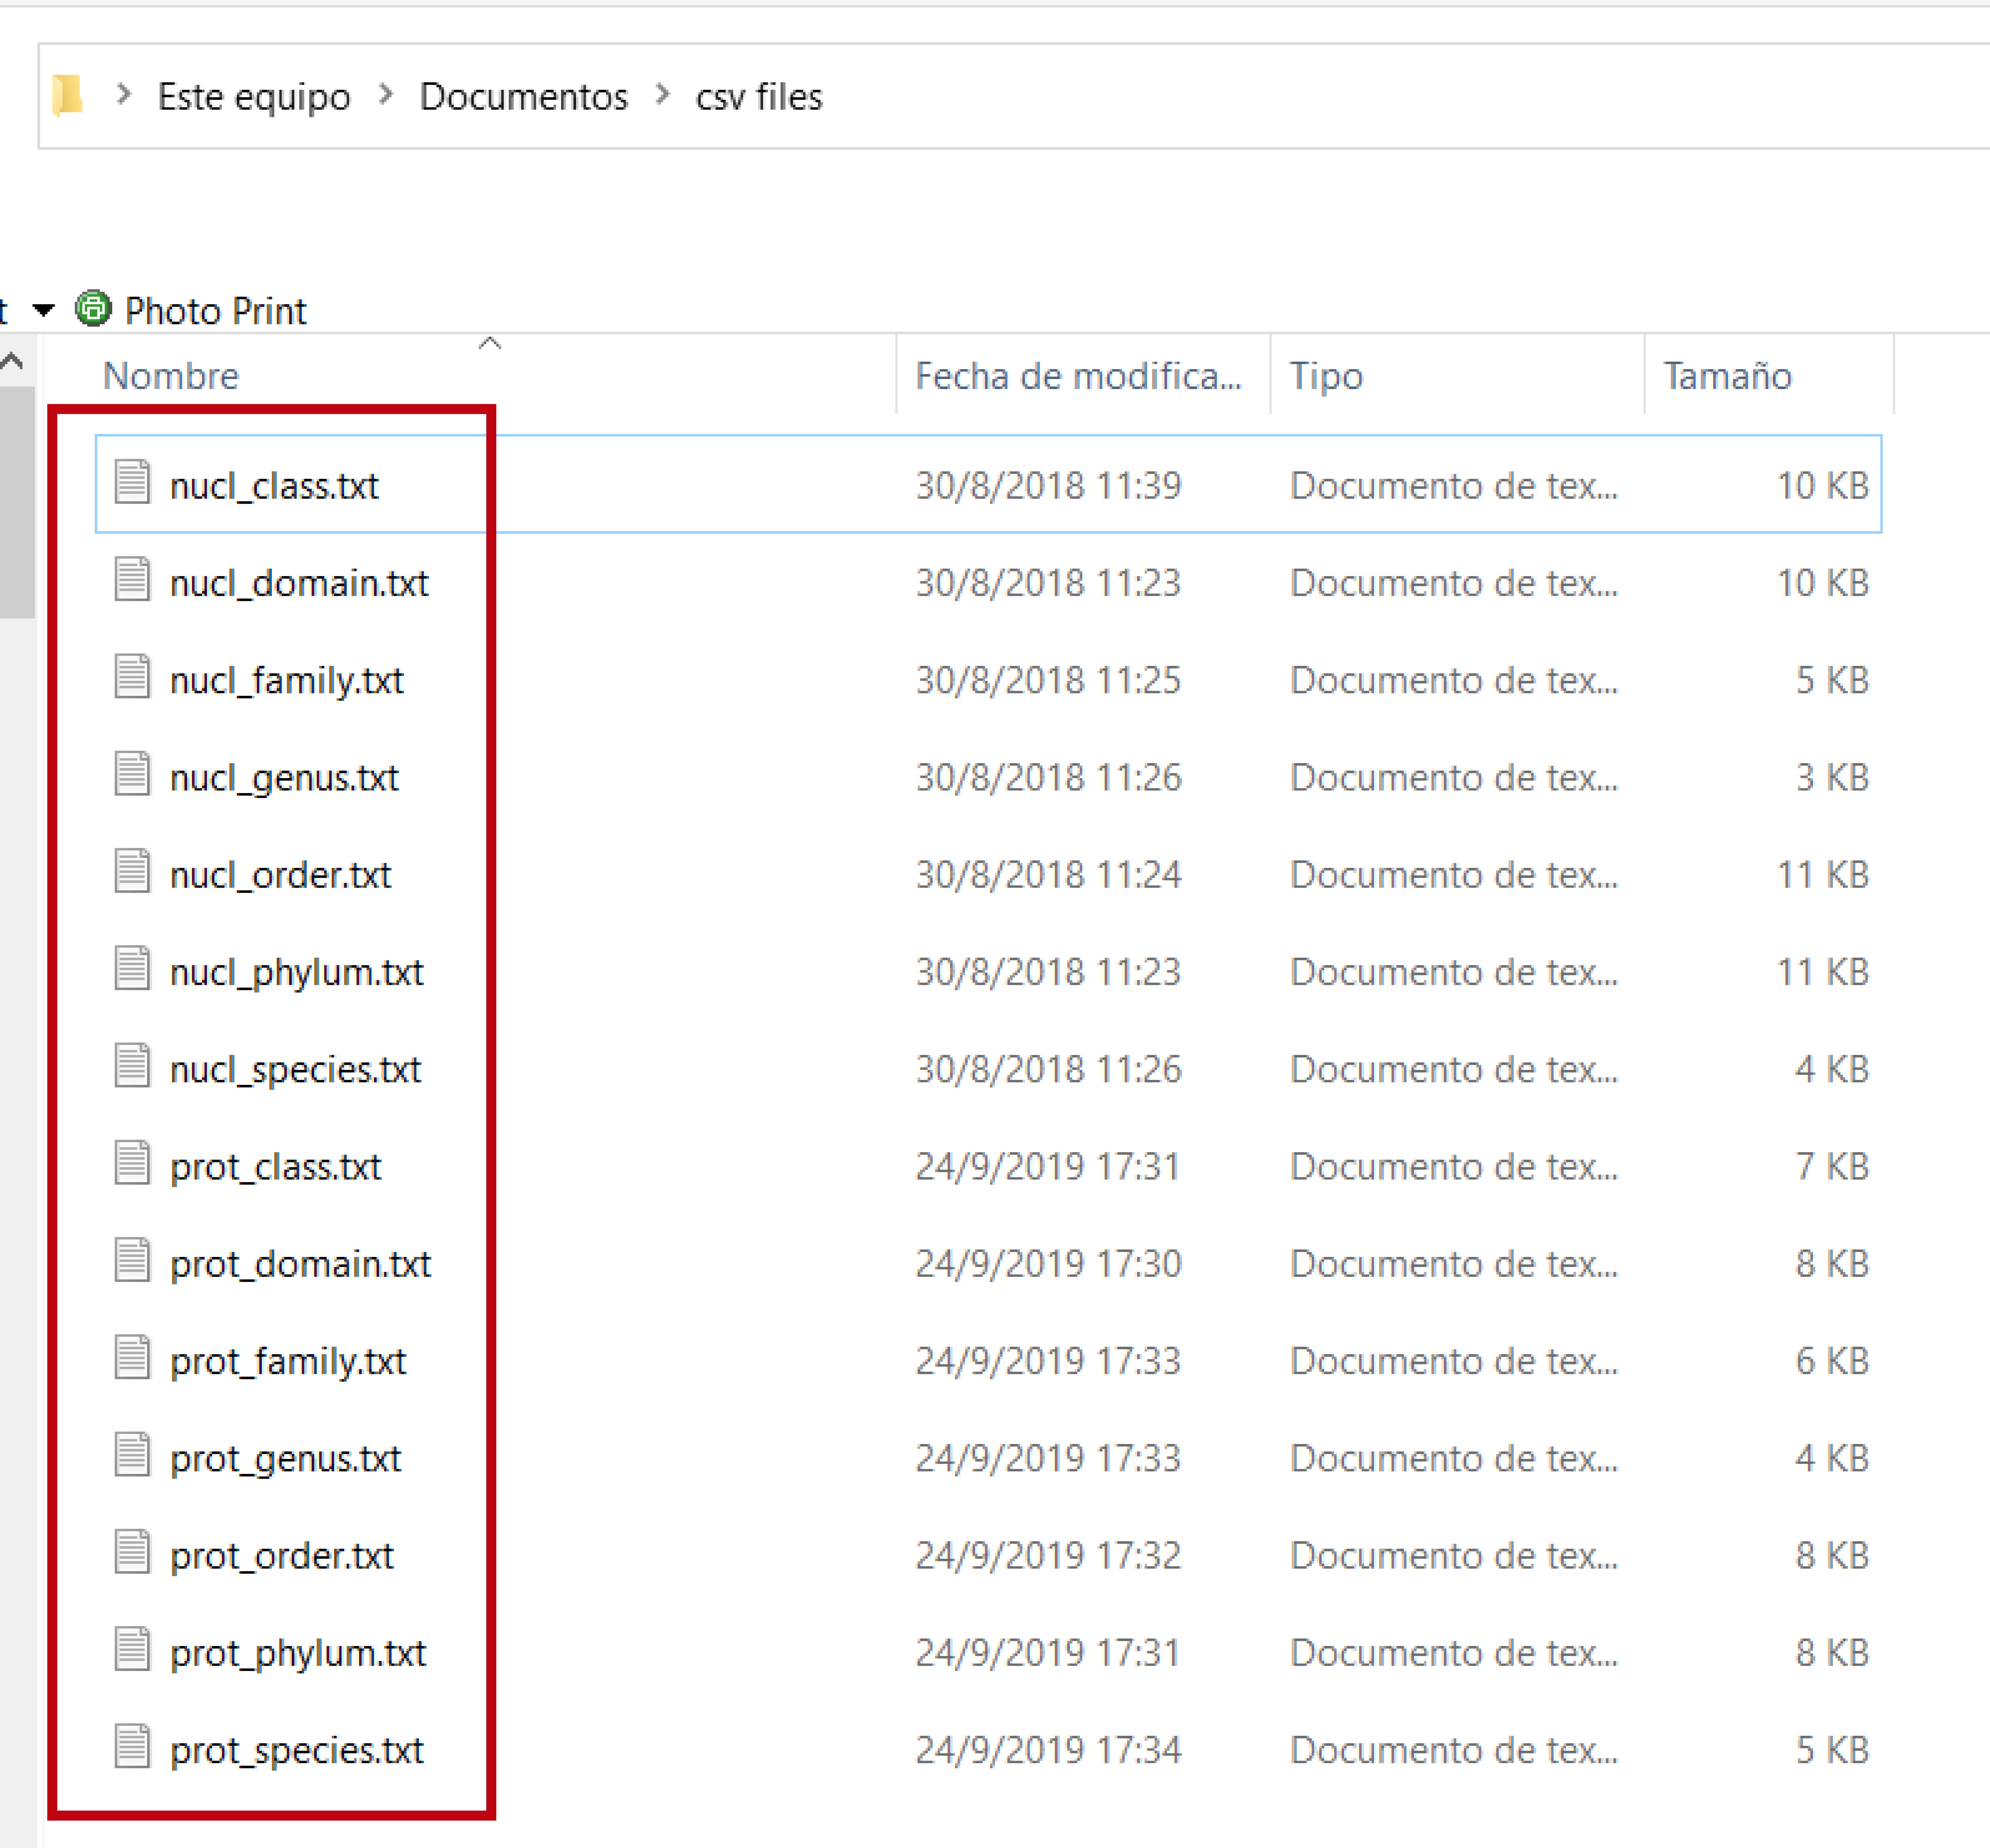This screenshot has width=1990, height=1848.
Task: Select the nucl_species.txt file icon
Action: coord(132,1065)
